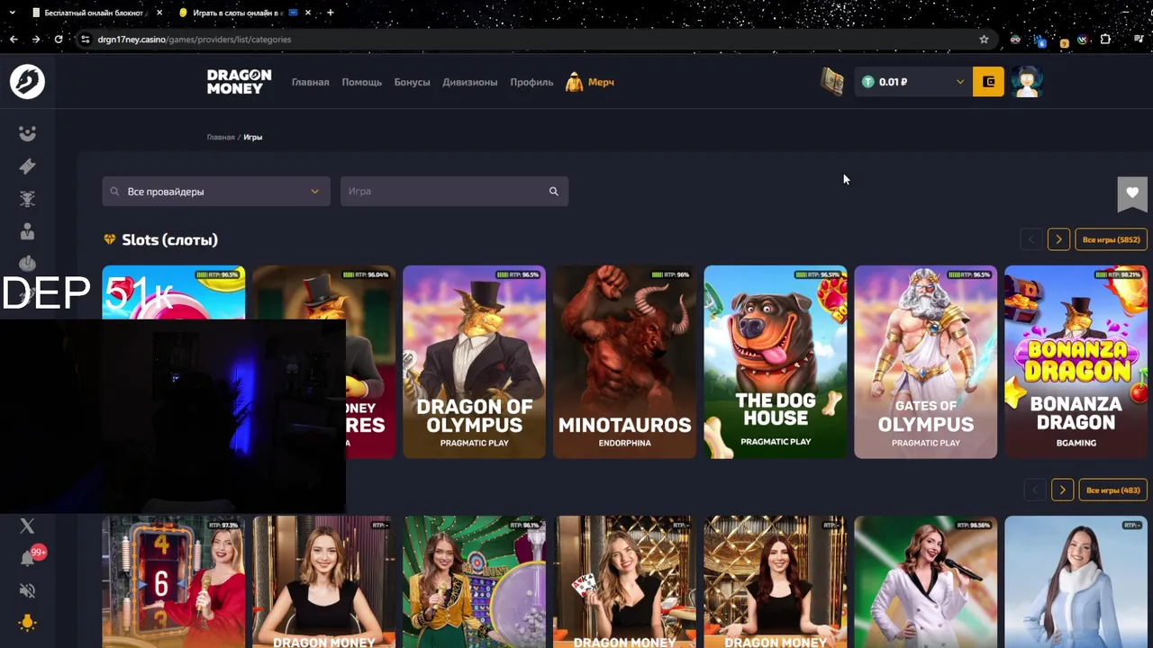Screen dimensions: 1153x648
Task: Next live games with right arrow
Action: (1062, 490)
